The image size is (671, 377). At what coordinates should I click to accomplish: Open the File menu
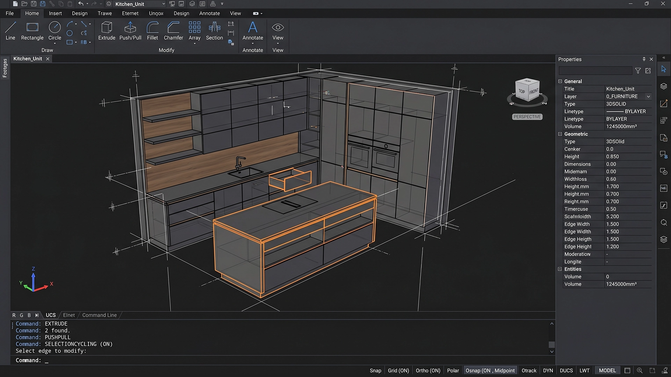click(x=9, y=13)
